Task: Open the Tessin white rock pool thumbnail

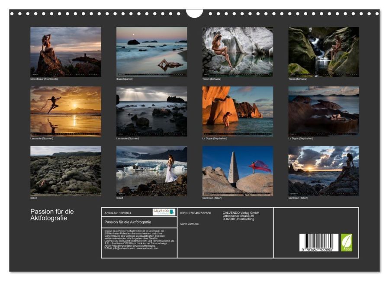Action: (x=238, y=52)
